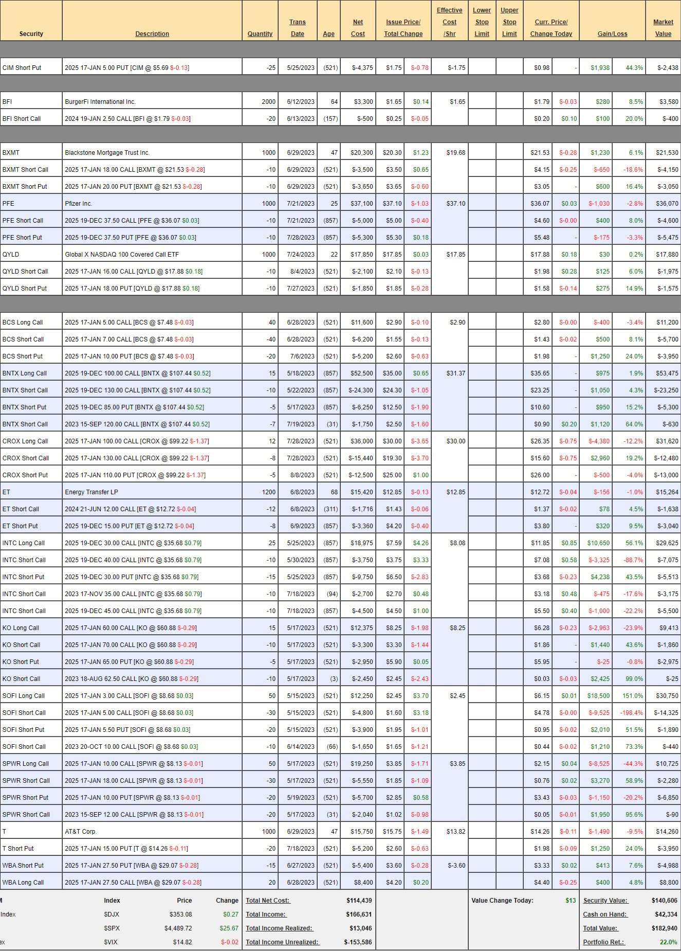Open the Portfolio Ret. label link
Viewport: 681px width, 951px height.
coord(603,942)
